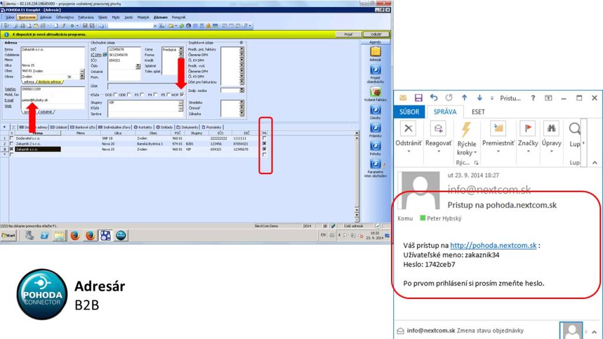Switch to the Bankové účty tab

(82, 127)
